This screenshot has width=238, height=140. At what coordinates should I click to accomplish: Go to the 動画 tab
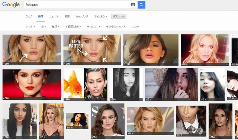click(67, 16)
